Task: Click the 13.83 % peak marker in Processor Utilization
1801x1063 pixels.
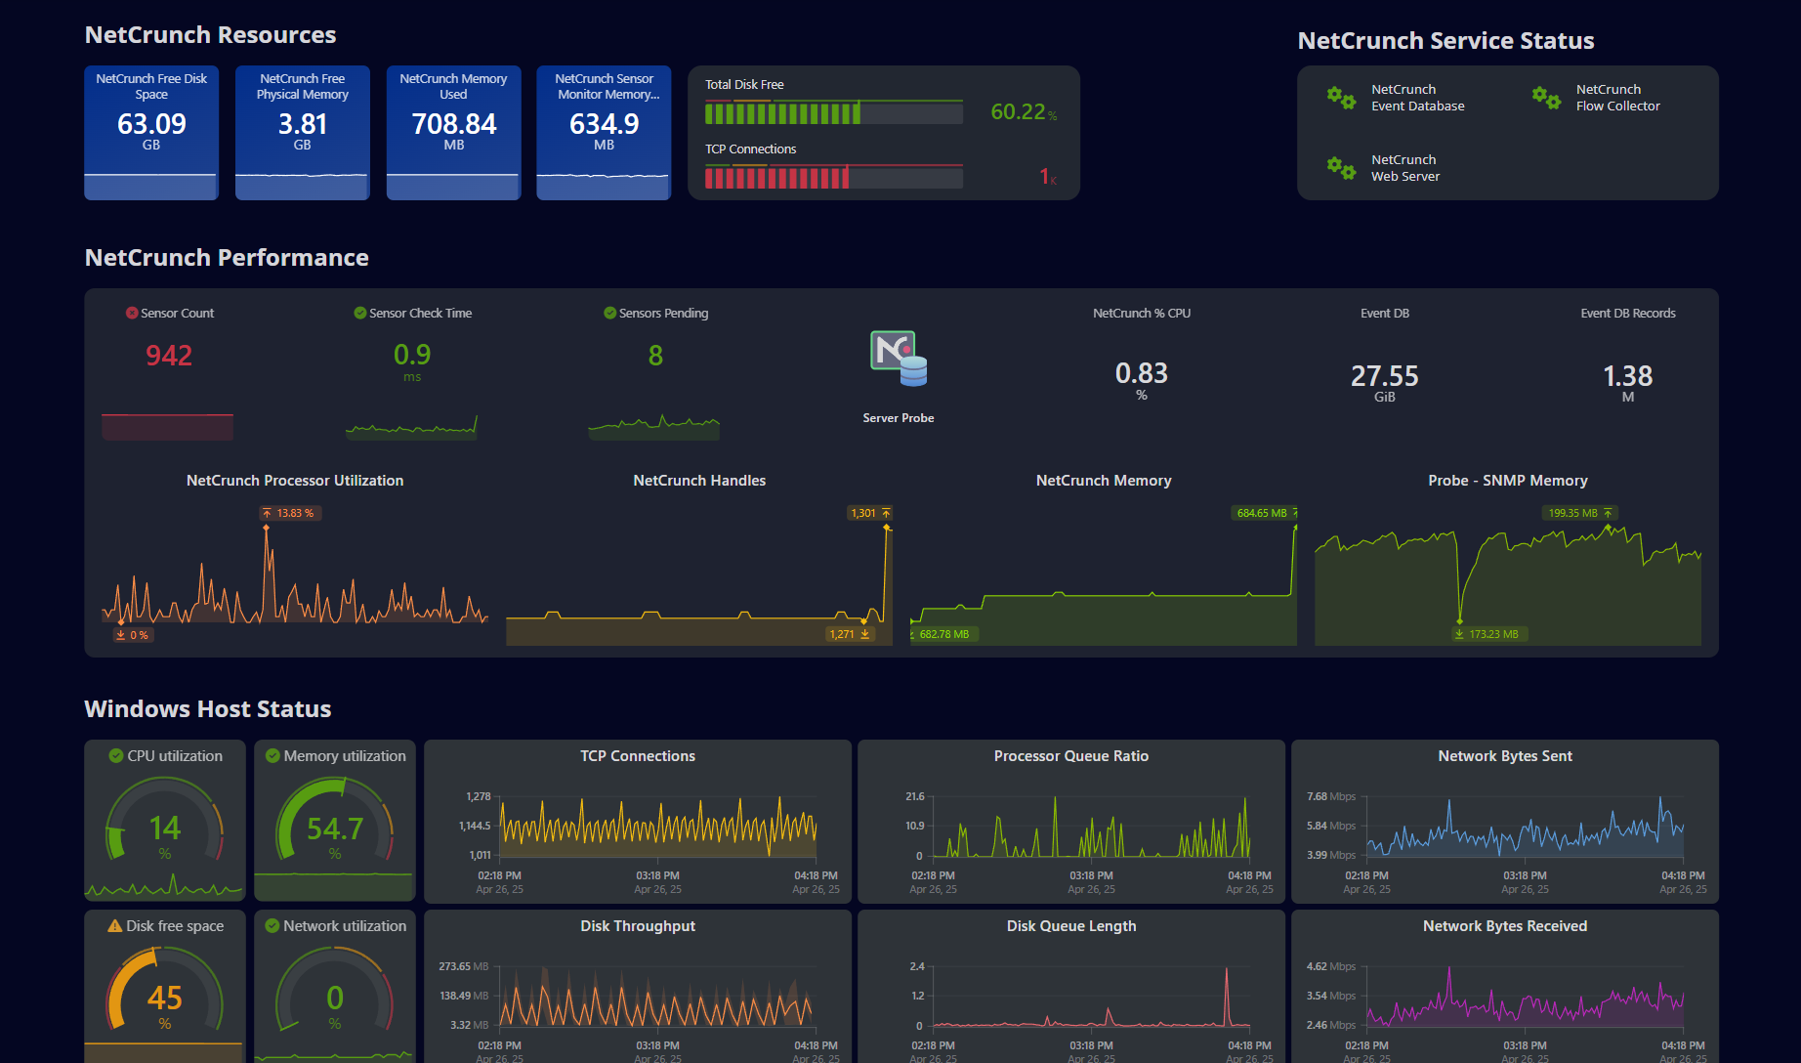Action: tap(290, 513)
